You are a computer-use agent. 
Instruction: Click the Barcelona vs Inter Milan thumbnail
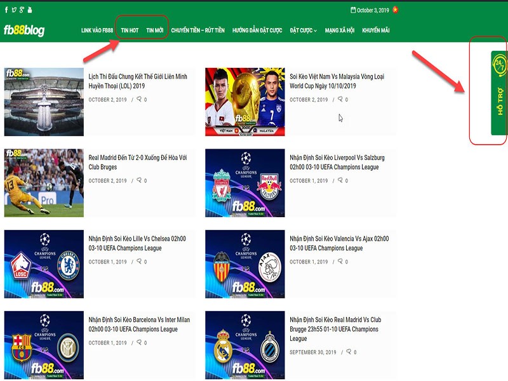click(44, 345)
